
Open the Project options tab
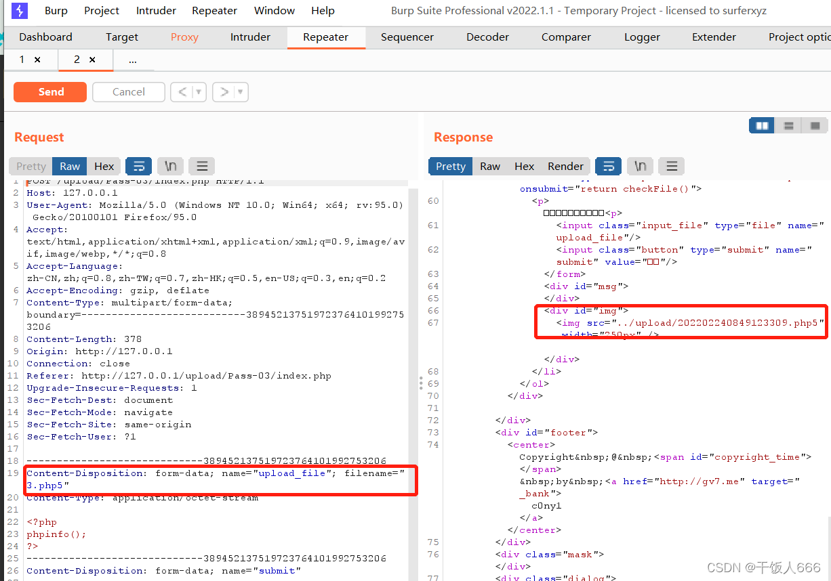798,37
